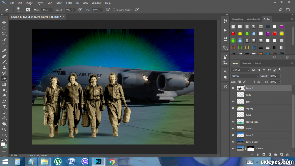Add a layer style with fx button
The image size is (295, 166).
258,154
